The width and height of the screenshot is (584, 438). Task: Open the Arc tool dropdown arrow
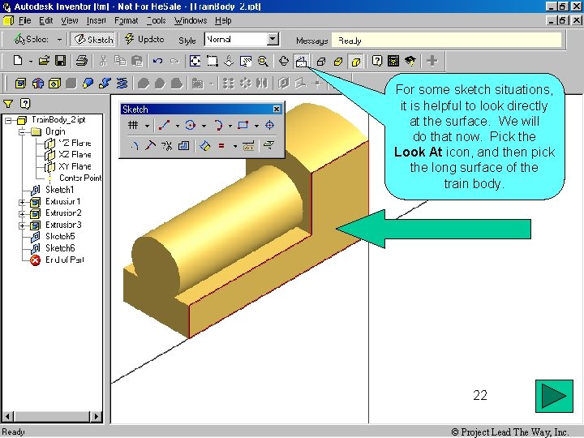pos(230,126)
